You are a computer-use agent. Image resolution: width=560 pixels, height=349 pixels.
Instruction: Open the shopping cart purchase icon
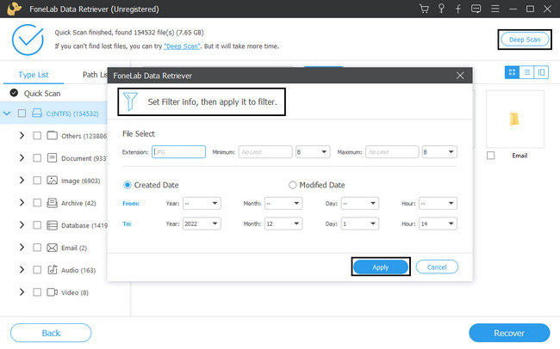click(x=424, y=9)
